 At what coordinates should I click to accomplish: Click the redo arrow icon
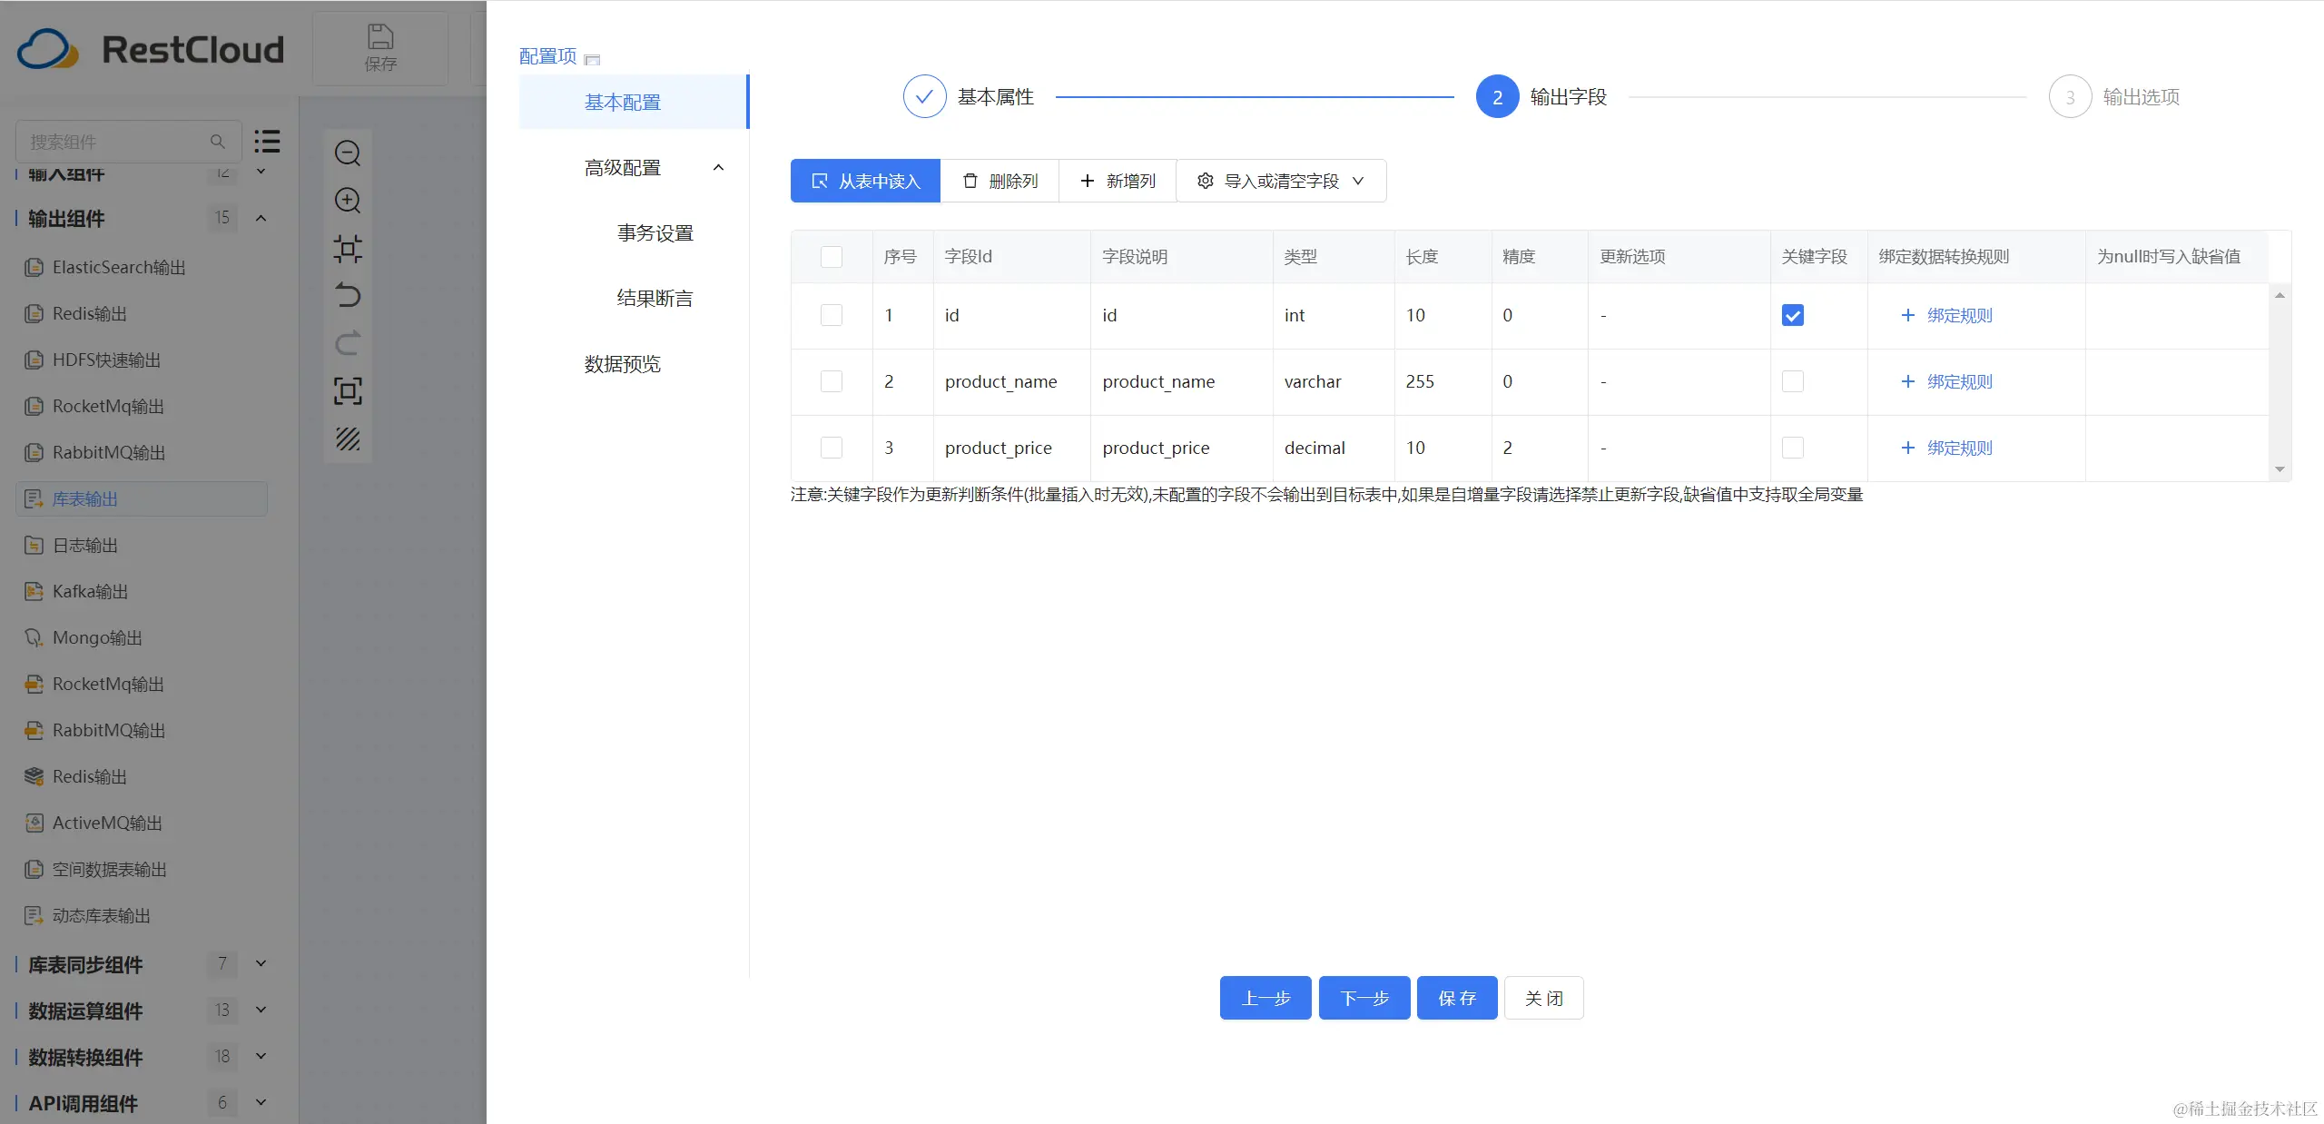348,343
